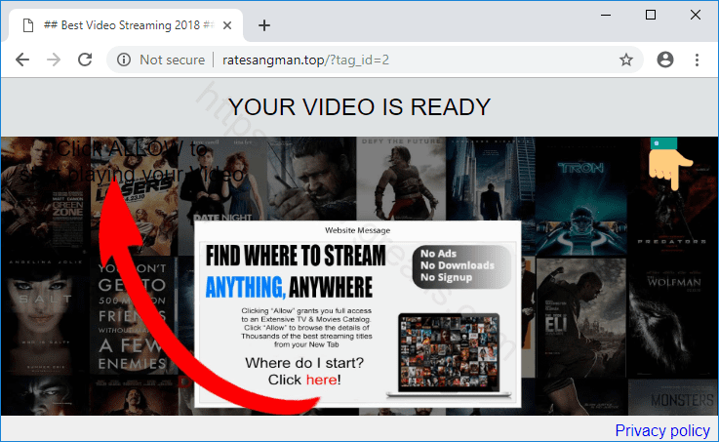Close the Best Video Streaming tab
719x442 pixels.
coord(228,25)
